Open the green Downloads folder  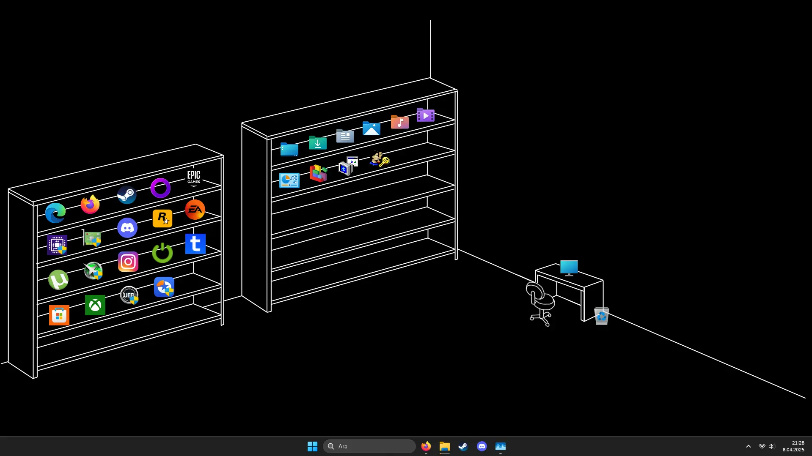318,143
